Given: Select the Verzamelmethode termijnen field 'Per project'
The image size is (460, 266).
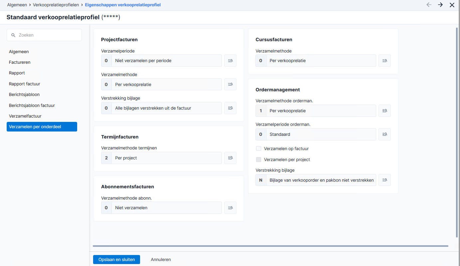Looking at the screenshot, I should coord(161,158).
